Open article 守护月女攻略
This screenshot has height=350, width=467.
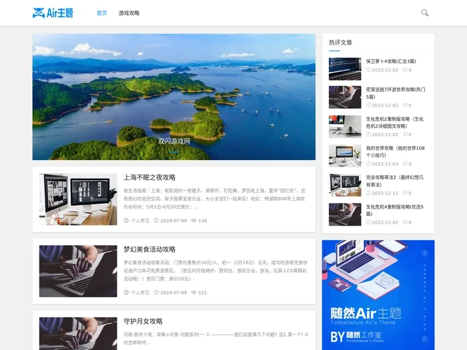(x=143, y=321)
